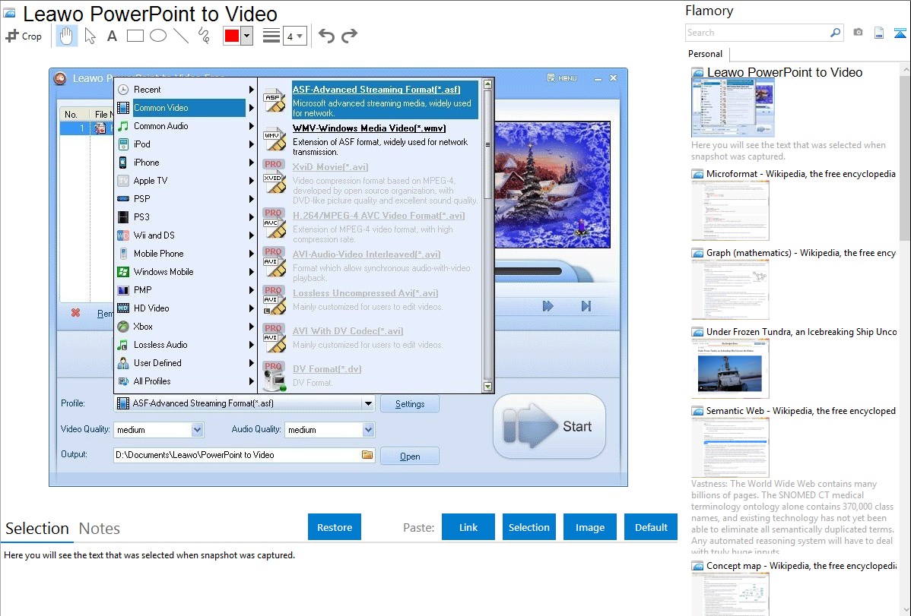
Task: Select HD Video profile category
Action: point(186,308)
